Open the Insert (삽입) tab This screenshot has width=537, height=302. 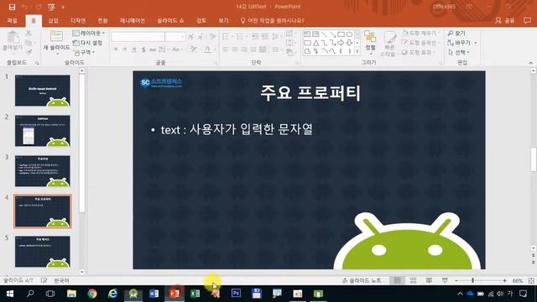53,20
